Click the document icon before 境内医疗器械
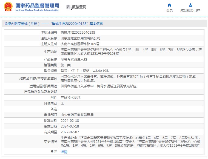The image size is (208, 159). [x=6, y=24]
